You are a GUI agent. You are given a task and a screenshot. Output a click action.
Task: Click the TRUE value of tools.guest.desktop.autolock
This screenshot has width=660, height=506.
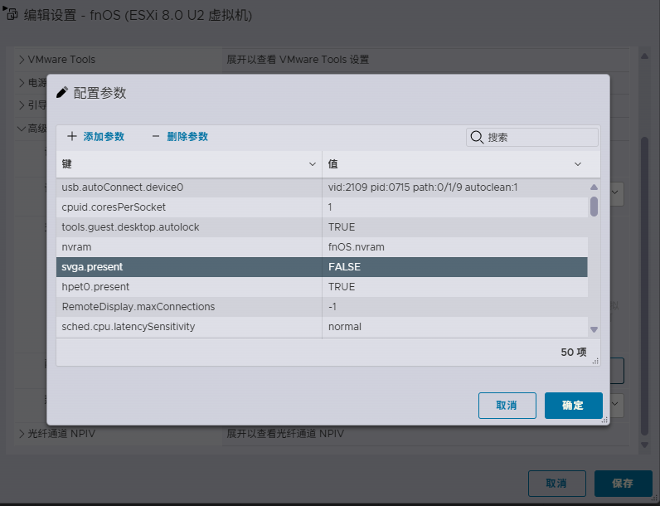[342, 227]
